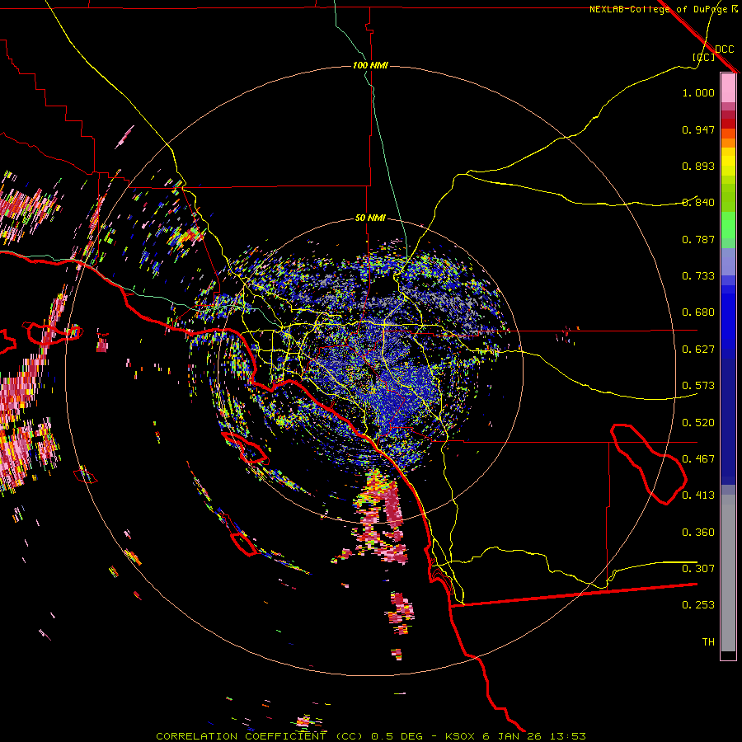Click the 0.733 scale value

coord(698,276)
